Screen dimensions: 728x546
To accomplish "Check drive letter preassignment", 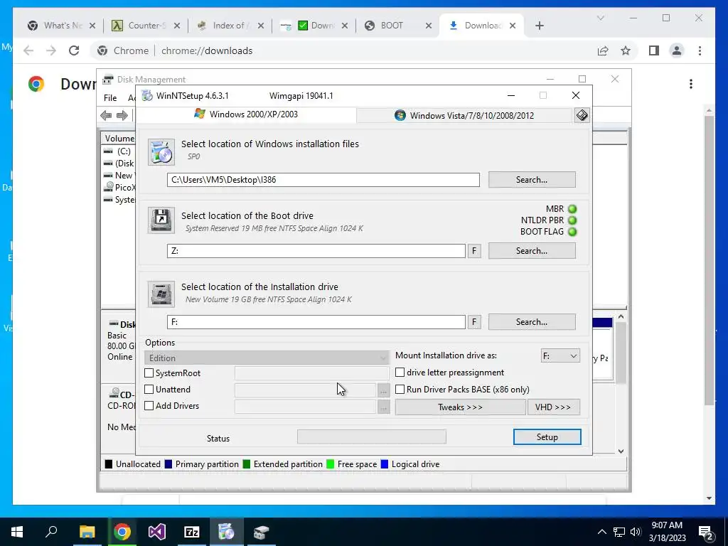I will click(x=400, y=373).
